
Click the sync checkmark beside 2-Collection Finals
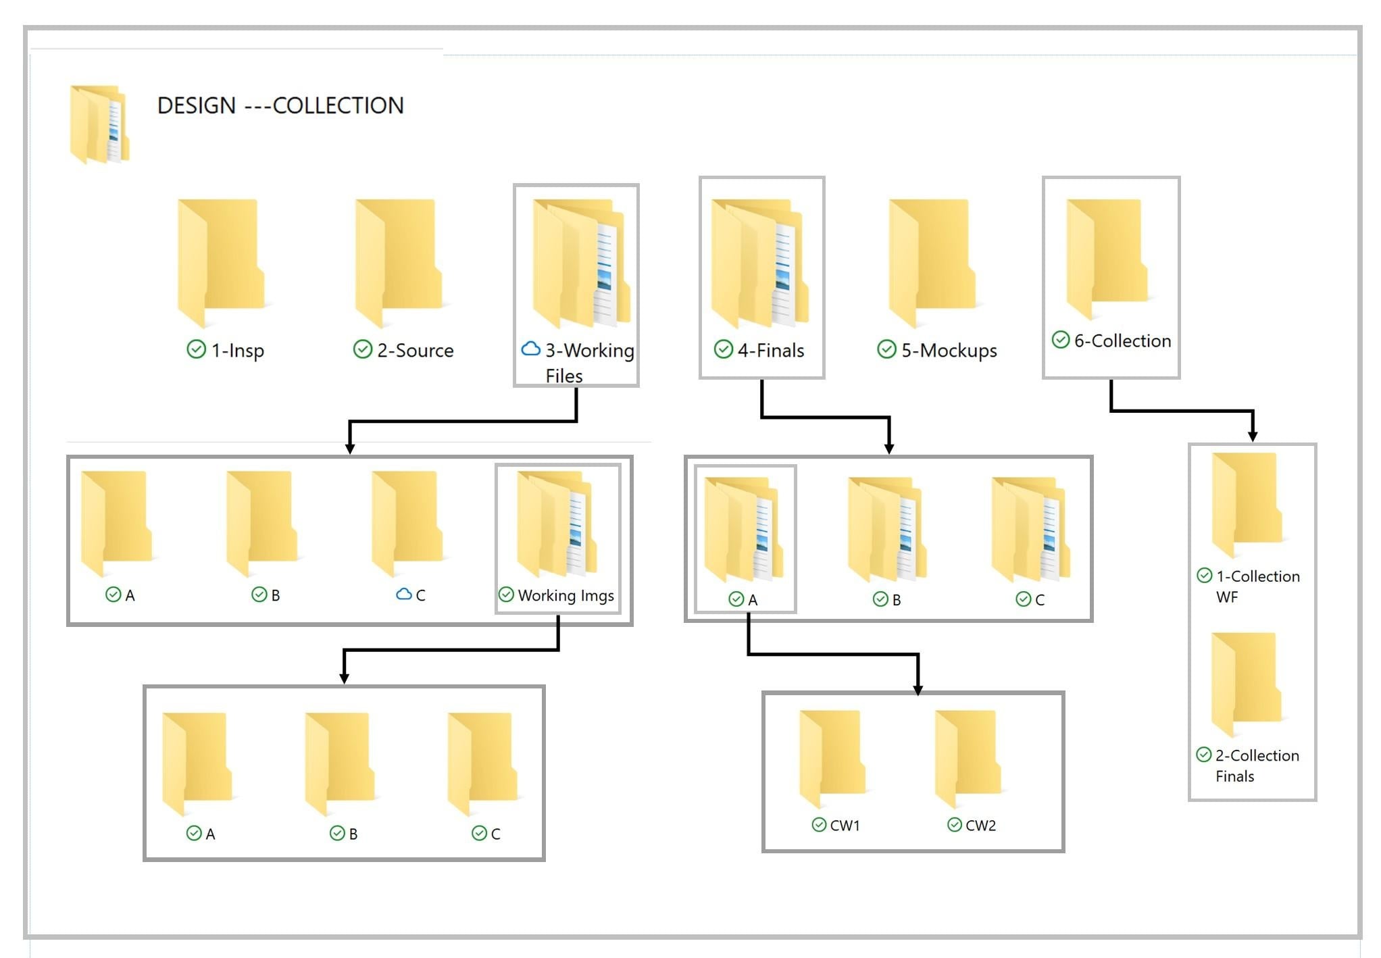[x=1203, y=754]
